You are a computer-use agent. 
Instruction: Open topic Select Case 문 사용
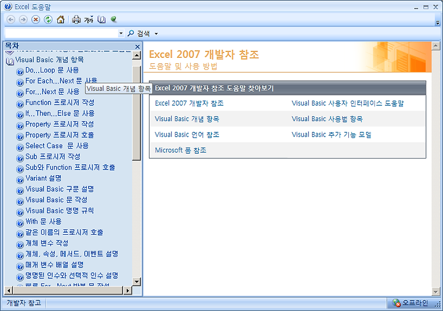click(x=57, y=146)
